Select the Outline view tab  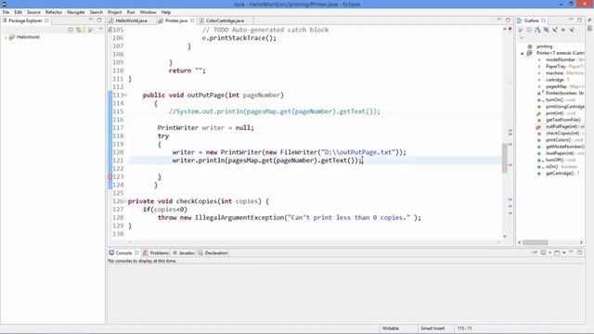531,20
